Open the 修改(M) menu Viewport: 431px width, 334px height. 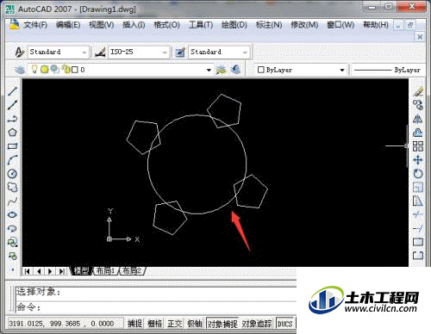click(304, 25)
